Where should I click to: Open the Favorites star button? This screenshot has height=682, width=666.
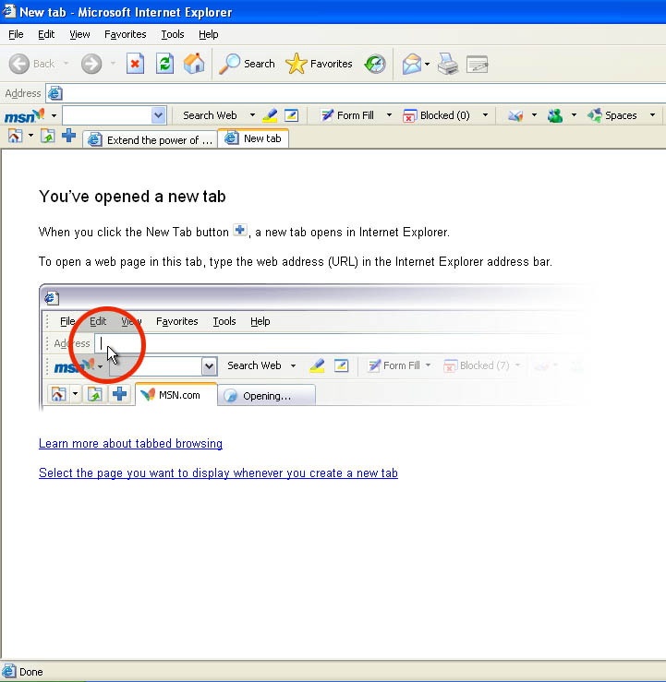(319, 64)
